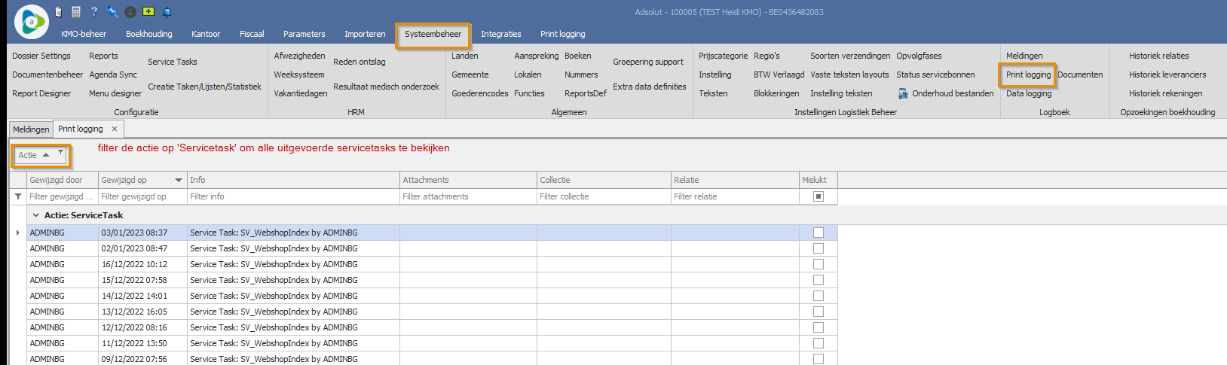
Task: Tick Mislukt checkbox for 03/01/2023 08:37 row
Action: pos(818,233)
